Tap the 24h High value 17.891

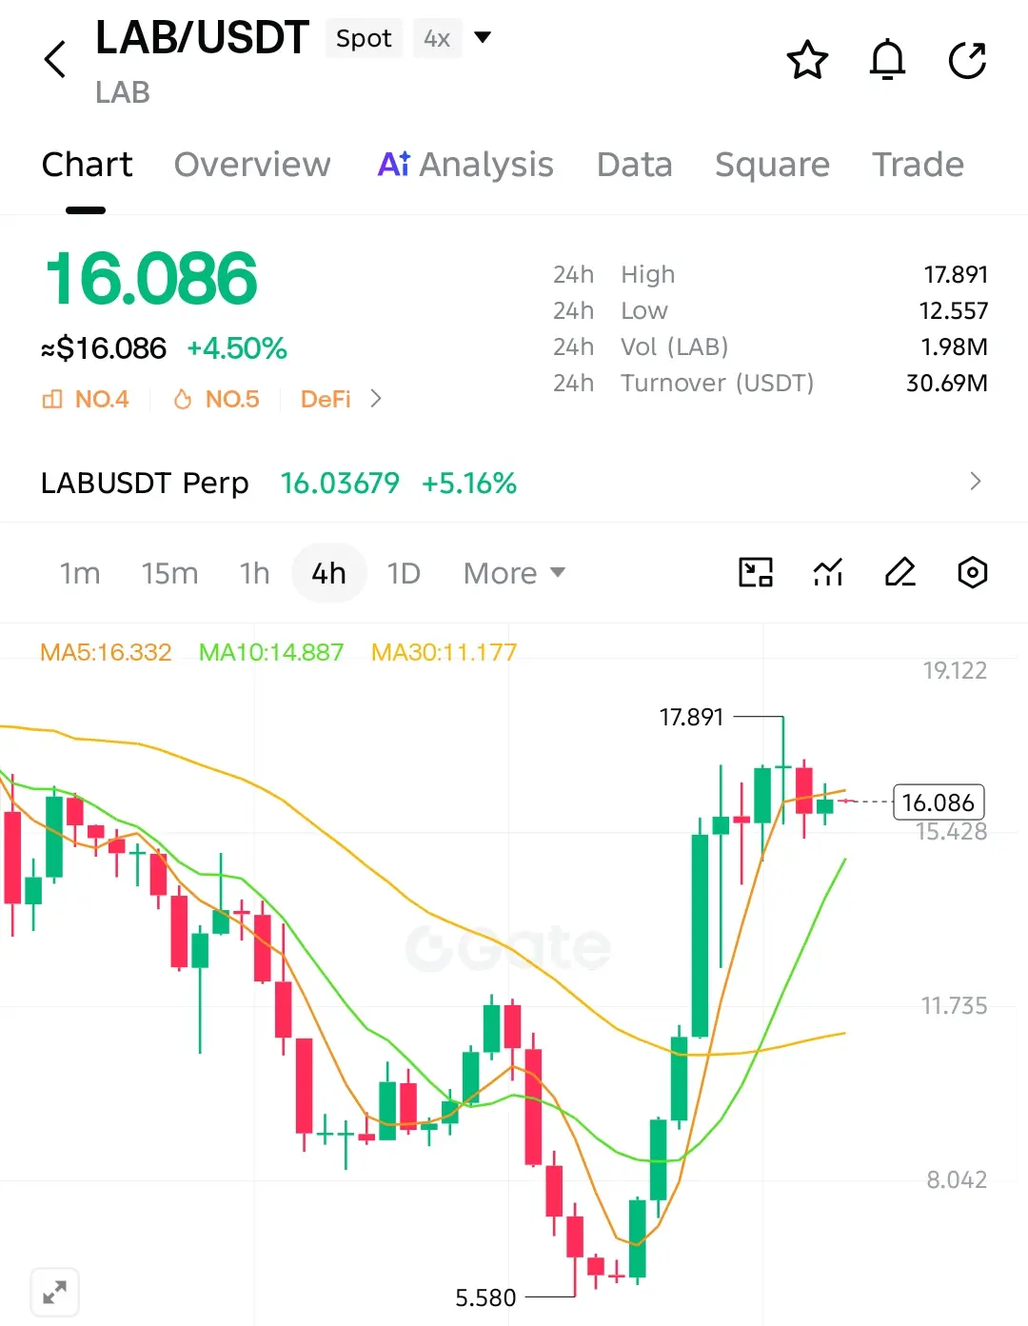pyautogui.click(x=956, y=274)
